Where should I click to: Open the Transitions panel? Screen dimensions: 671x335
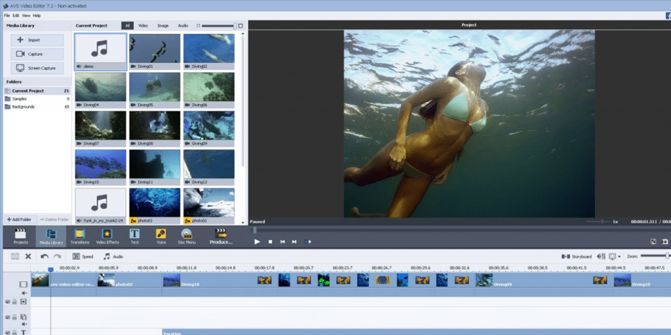79,236
